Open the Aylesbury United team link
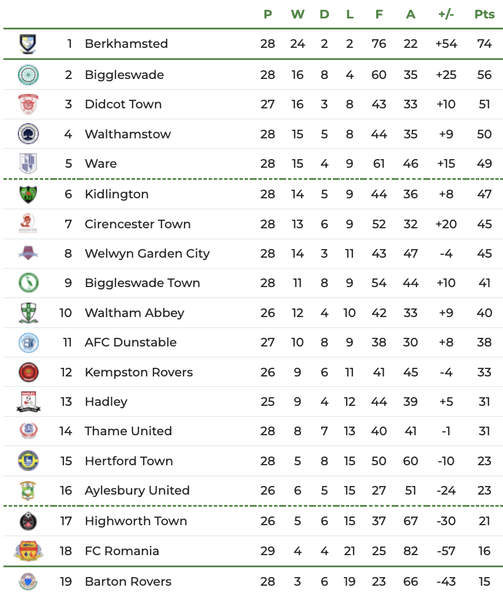Viewport: 503px width, 603px height. pos(137,491)
